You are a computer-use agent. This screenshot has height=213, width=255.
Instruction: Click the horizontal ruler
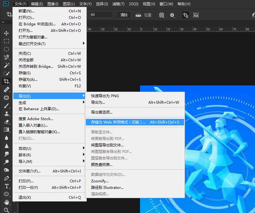(x=171, y=29)
